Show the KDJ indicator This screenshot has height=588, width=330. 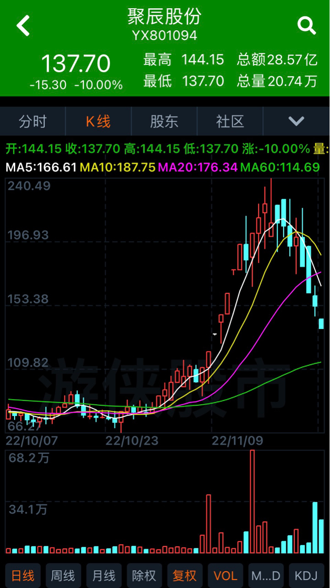[306, 576]
